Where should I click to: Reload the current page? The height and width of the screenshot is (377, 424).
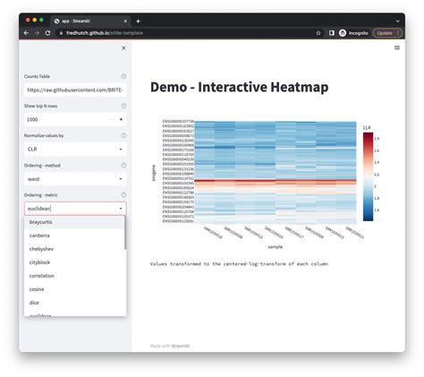tap(47, 33)
